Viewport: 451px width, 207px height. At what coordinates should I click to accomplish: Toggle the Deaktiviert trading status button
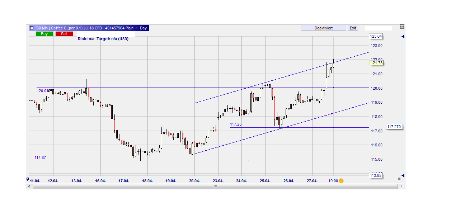[x=324, y=28]
